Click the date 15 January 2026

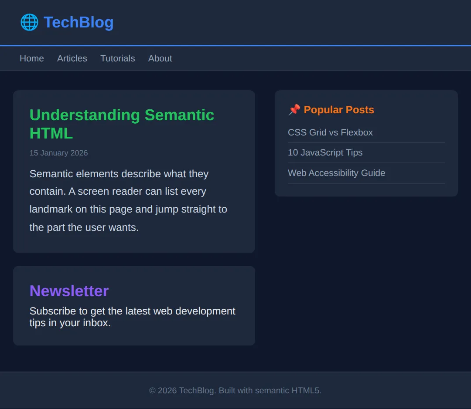click(x=58, y=153)
